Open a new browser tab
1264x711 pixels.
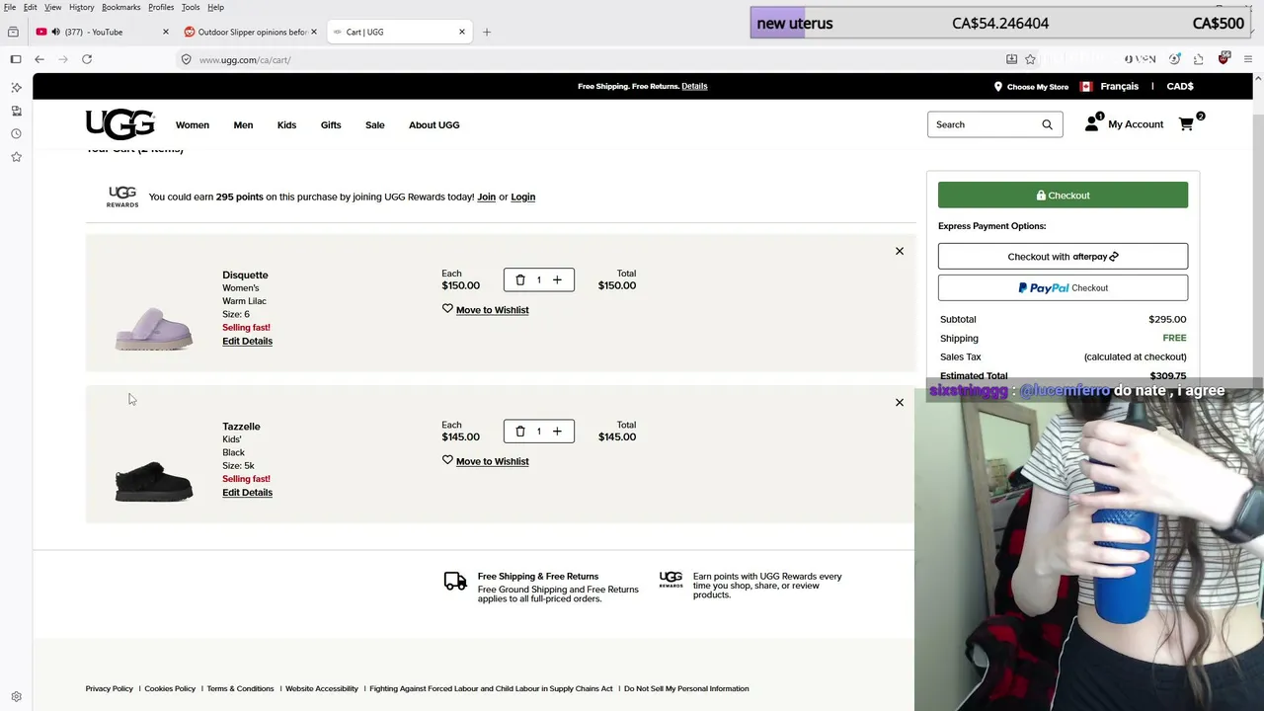486,32
